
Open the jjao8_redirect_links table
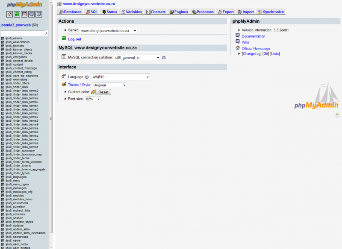pyautogui.click(x=18, y=211)
